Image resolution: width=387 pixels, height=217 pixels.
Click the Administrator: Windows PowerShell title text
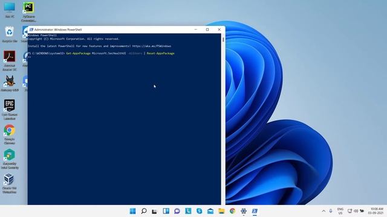coord(58,30)
